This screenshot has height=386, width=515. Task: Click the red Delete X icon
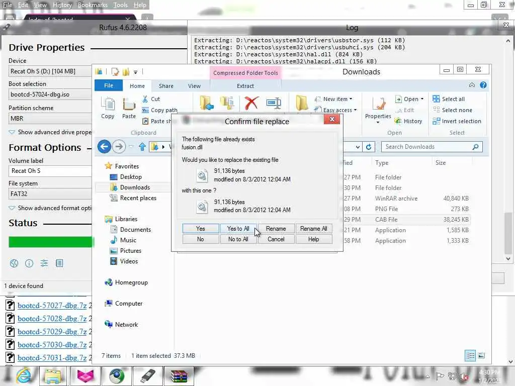tap(251, 103)
